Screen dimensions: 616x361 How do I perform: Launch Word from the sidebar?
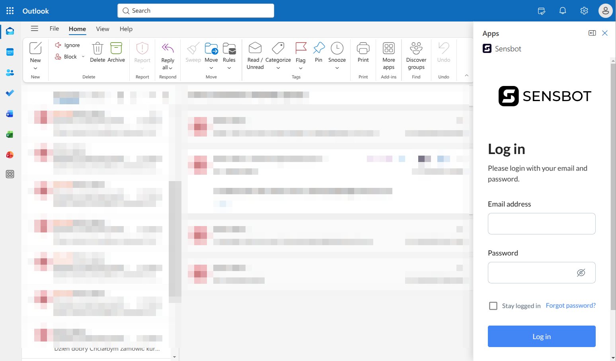[10, 114]
